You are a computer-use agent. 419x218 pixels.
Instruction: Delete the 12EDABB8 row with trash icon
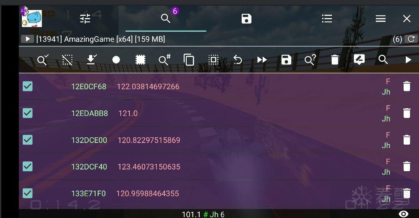point(407,113)
